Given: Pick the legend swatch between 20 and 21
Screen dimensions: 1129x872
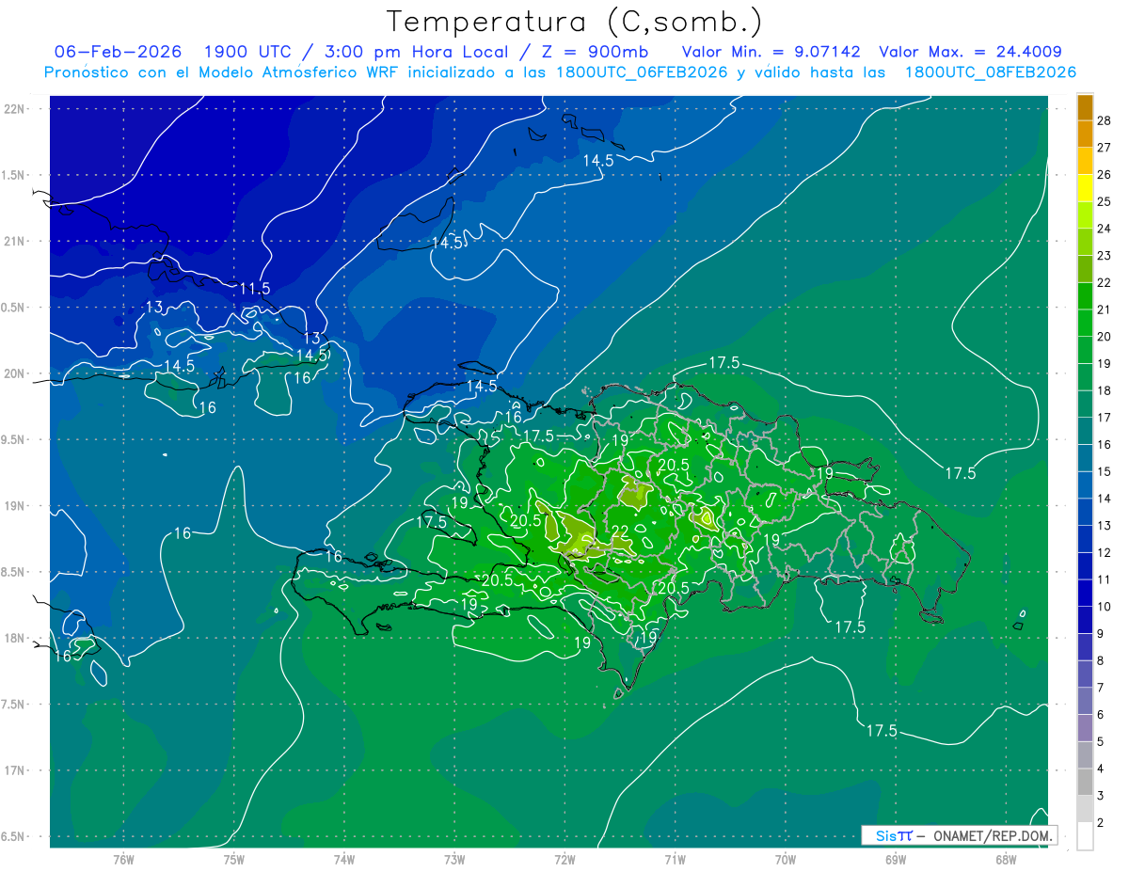Looking at the screenshot, I should pos(1085,323).
